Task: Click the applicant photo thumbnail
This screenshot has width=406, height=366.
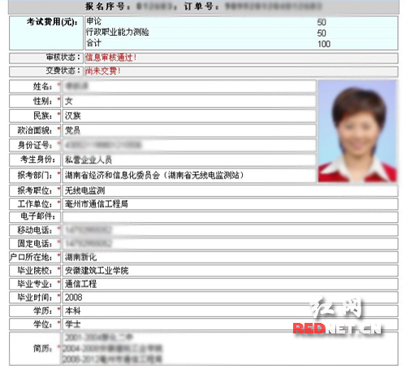Action: coord(357,131)
